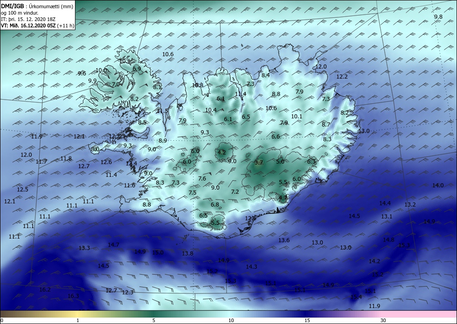Click the title text 'DMI/IGB : Úrkomumætti (mm)'
The width and height of the screenshot is (457, 324).
tap(37, 6)
